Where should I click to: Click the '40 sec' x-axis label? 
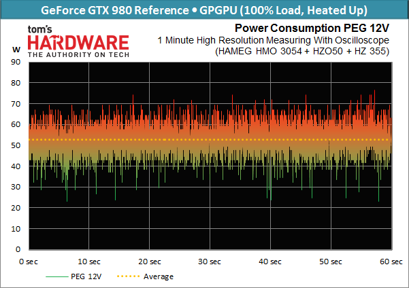(x=270, y=262)
